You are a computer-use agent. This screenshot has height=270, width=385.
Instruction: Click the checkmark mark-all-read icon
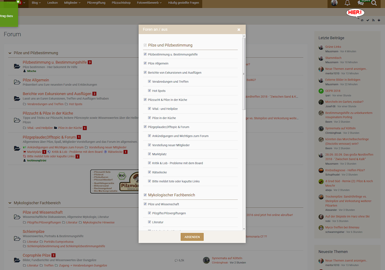tap(368, 20)
